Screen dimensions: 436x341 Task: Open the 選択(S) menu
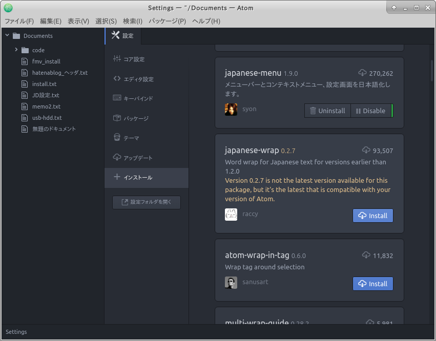pos(106,21)
